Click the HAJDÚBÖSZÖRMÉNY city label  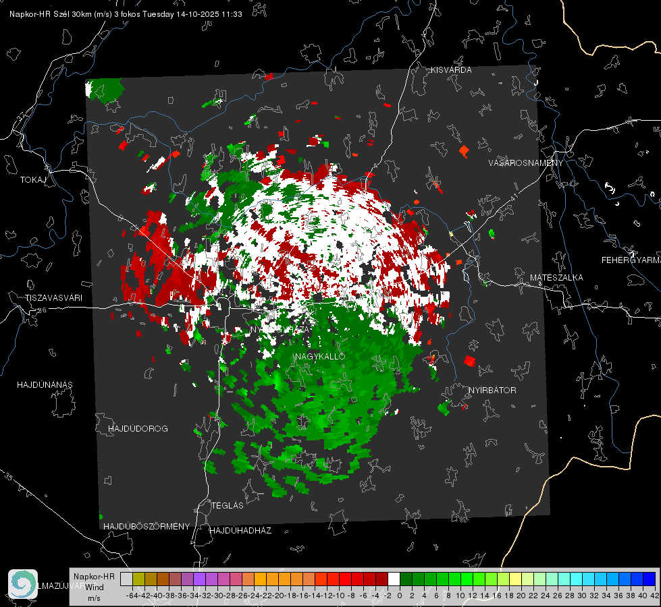pyautogui.click(x=147, y=526)
